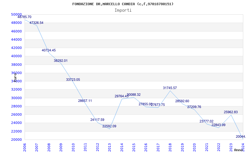This screenshot has width=246, height=153.
Task: Click data label 29764.43
Action: (121, 96)
